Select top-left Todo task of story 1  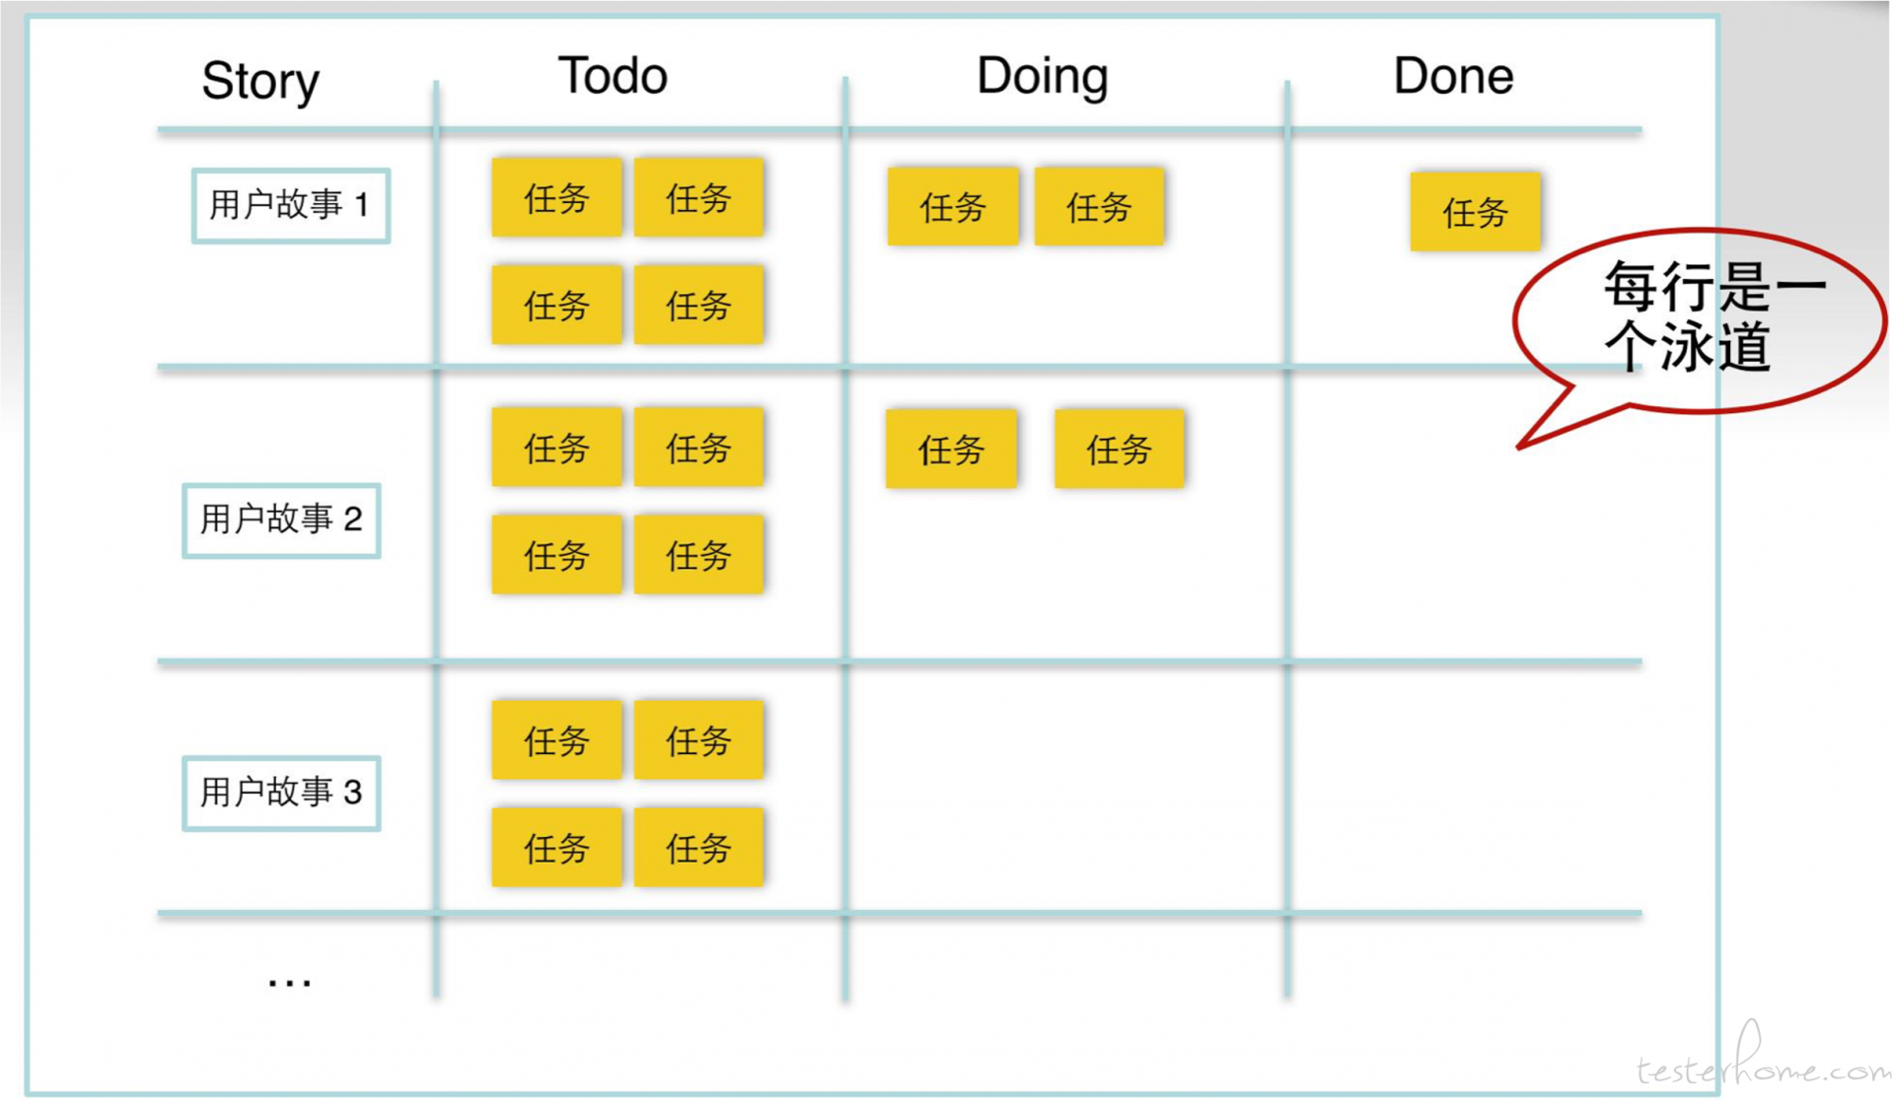point(557,198)
